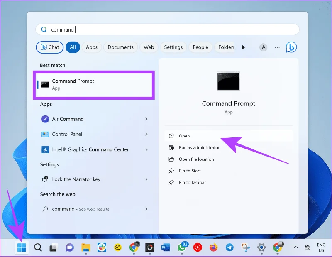Expand the command web results chevron

[146, 209]
